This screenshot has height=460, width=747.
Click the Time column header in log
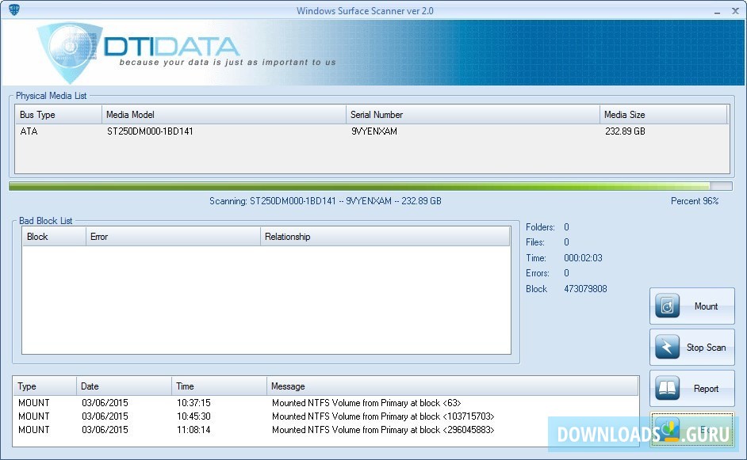[x=219, y=386]
